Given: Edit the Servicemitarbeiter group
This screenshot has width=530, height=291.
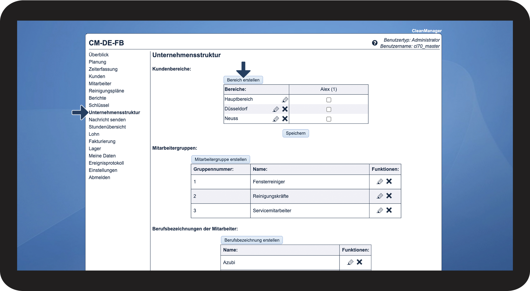Looking at the screenshot, I should [380, 210].
